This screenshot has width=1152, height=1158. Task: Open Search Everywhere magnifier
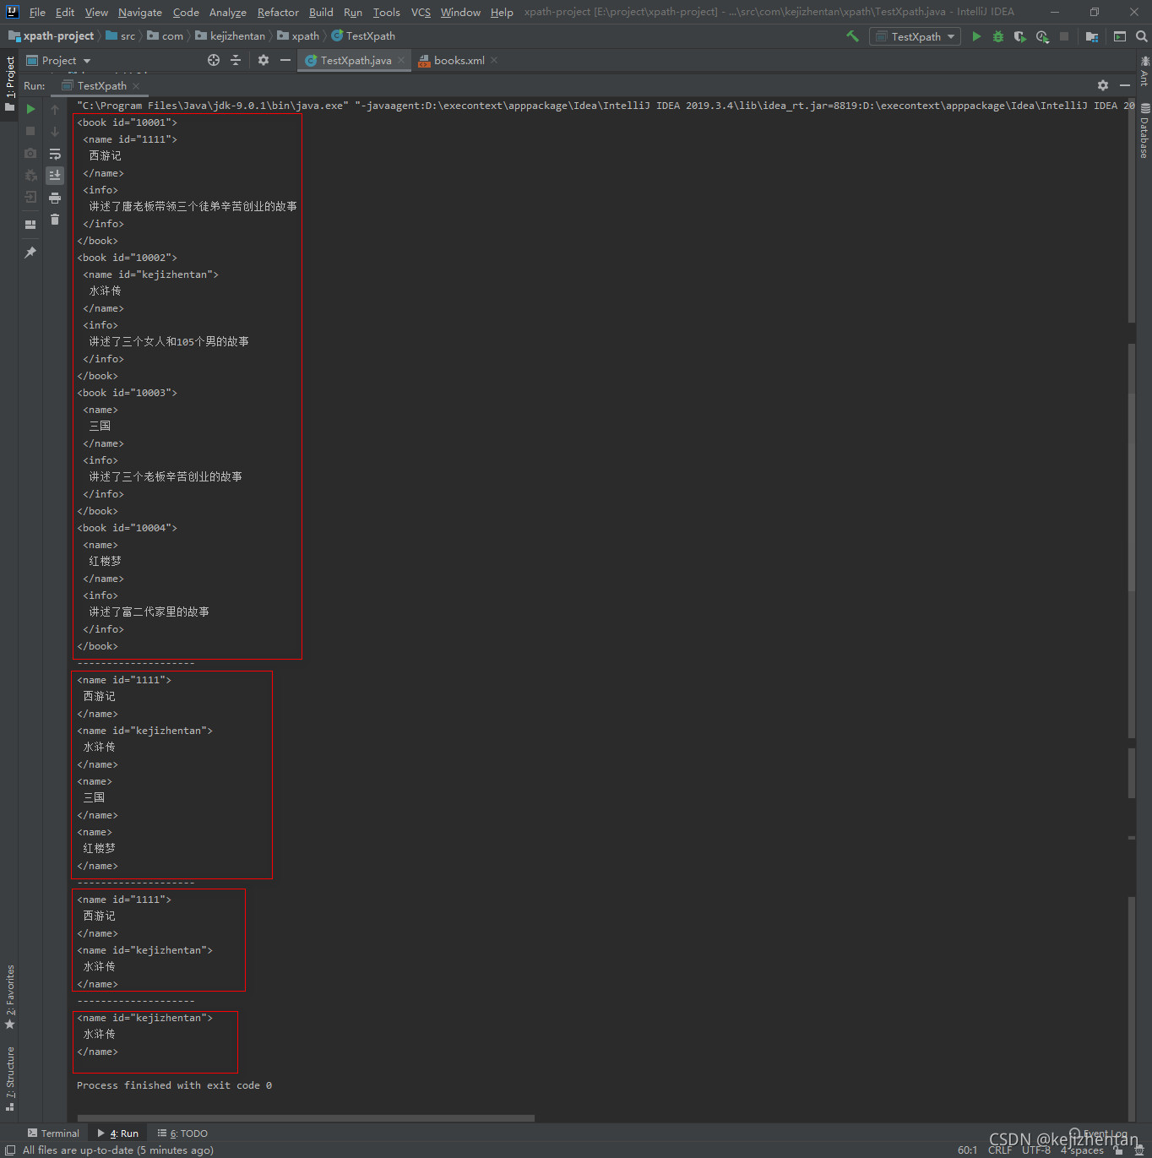pyautogui.click(x=1142, y=36)
